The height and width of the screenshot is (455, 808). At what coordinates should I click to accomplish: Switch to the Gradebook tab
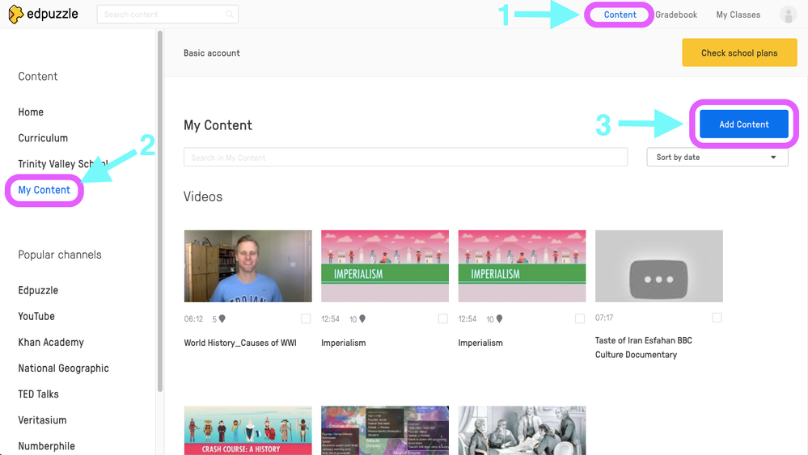(x=676, y=15)
